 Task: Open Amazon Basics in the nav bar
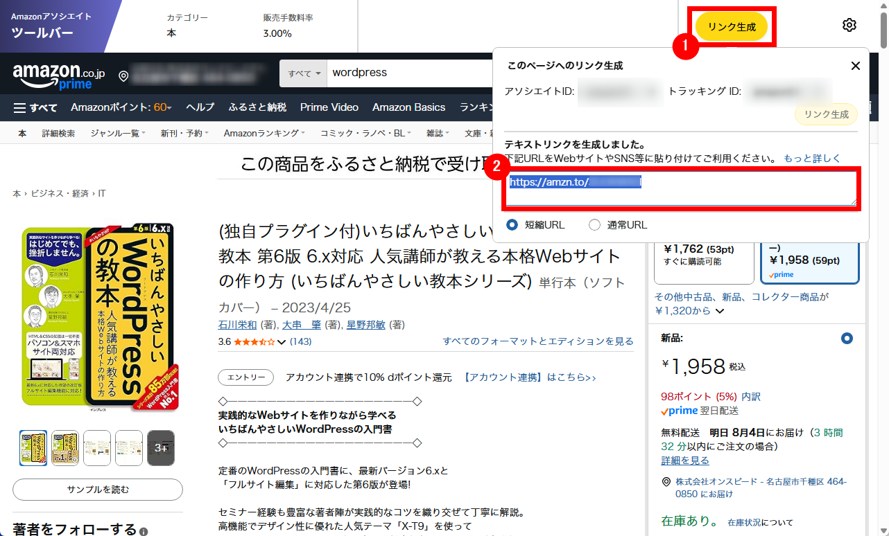[x=408, y=107]
